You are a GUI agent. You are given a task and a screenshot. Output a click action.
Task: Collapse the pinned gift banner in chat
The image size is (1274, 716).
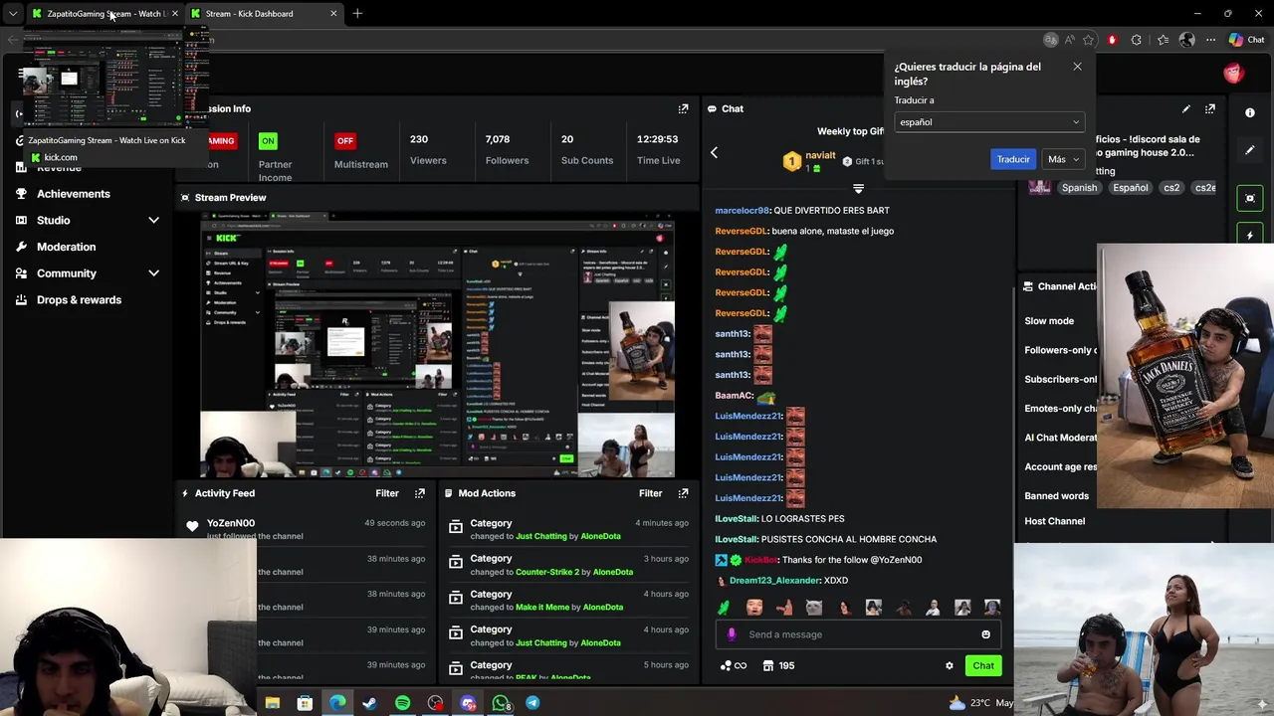click(x=858, y=188)
